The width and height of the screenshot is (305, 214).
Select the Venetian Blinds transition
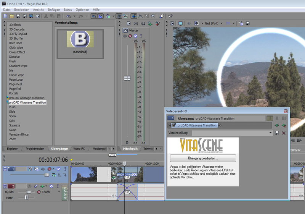pyautogui.click(x=19, y=135)
